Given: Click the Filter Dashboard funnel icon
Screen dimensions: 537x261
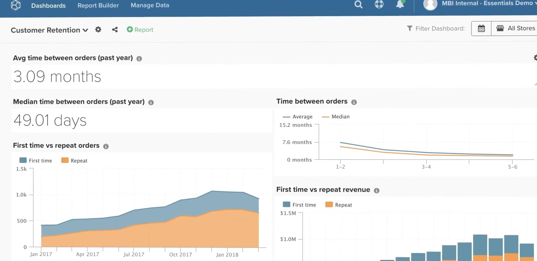Looking at the screenshot, I should (x=410, y=28).
